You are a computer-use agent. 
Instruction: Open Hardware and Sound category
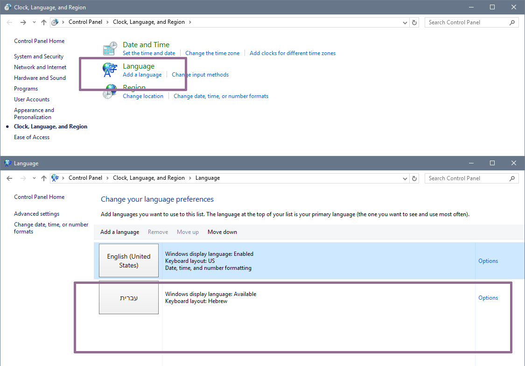(40, 77)
